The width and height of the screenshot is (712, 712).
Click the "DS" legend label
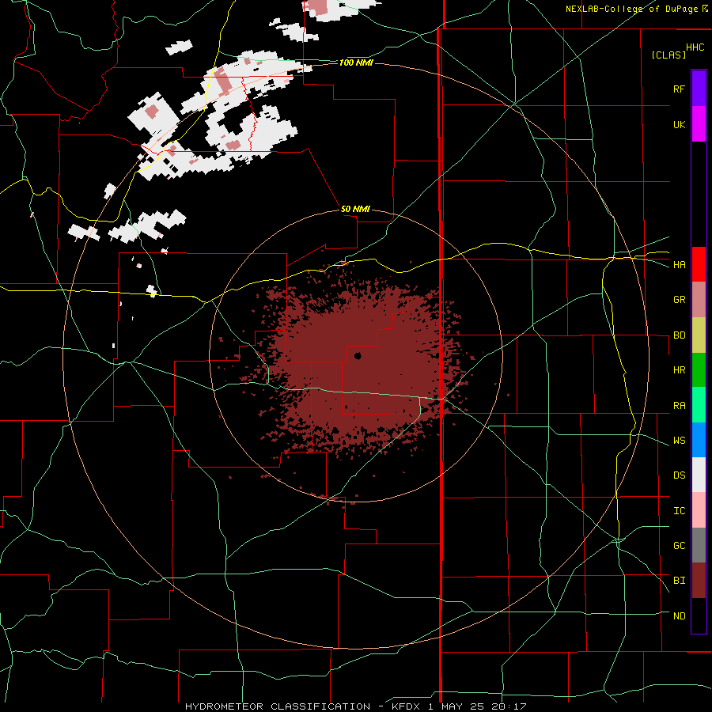point(679,475)
